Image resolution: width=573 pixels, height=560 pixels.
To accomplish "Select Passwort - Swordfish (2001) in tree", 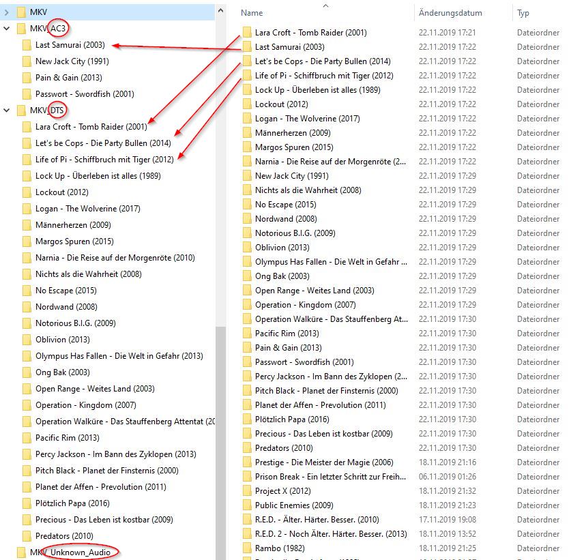I will (85, 94).
